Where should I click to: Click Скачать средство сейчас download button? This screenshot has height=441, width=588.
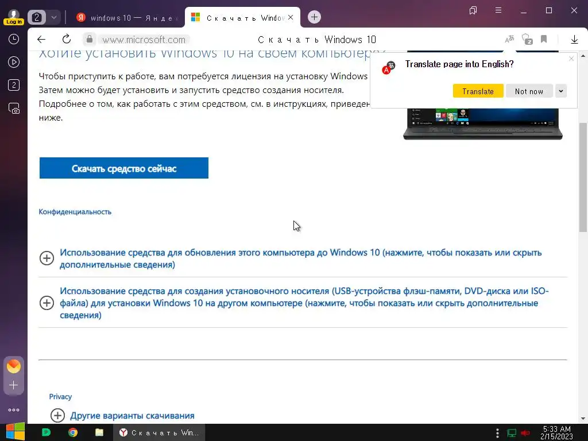[x=124, y=168]
